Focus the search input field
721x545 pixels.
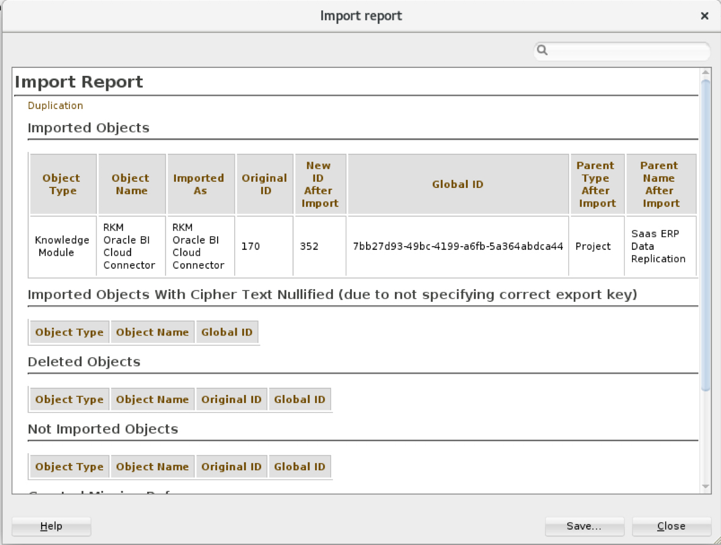(625, 51)
